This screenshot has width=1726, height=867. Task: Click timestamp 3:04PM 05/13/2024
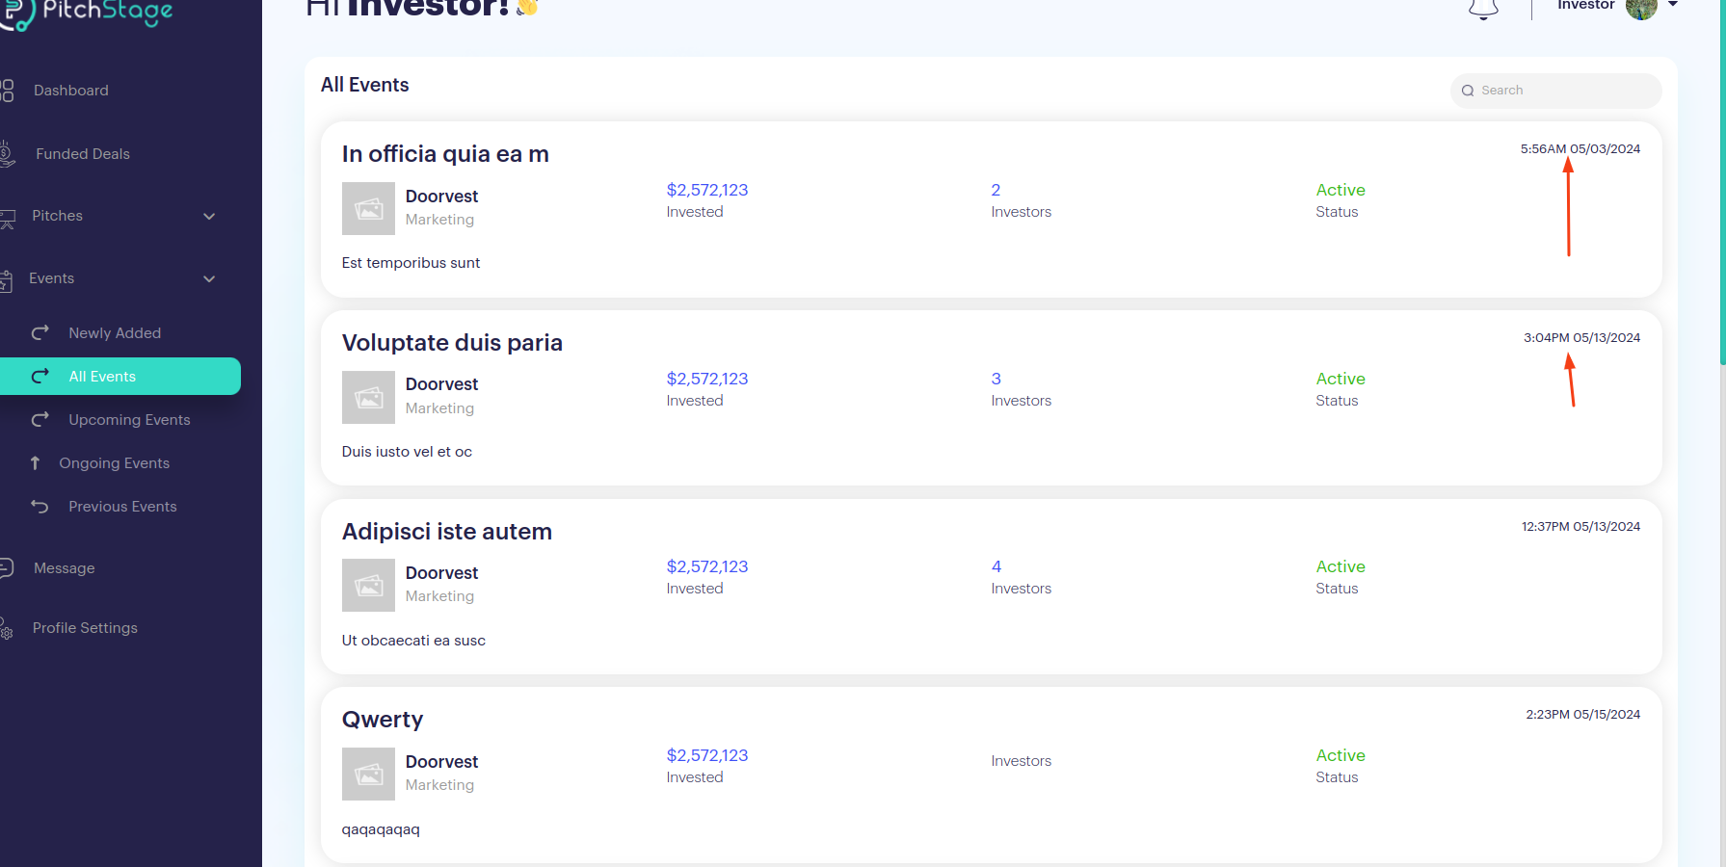coord(1581,338)
